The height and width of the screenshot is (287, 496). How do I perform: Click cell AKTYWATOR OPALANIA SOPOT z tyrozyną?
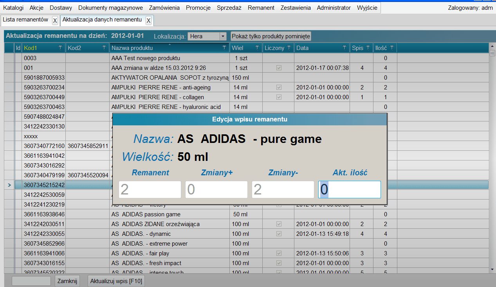pyautogui.click(x=170, y=78)
